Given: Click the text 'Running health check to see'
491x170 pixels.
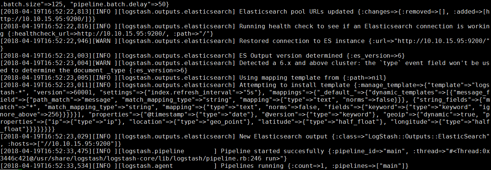Looking at the screenshot, I should point(289,26).
